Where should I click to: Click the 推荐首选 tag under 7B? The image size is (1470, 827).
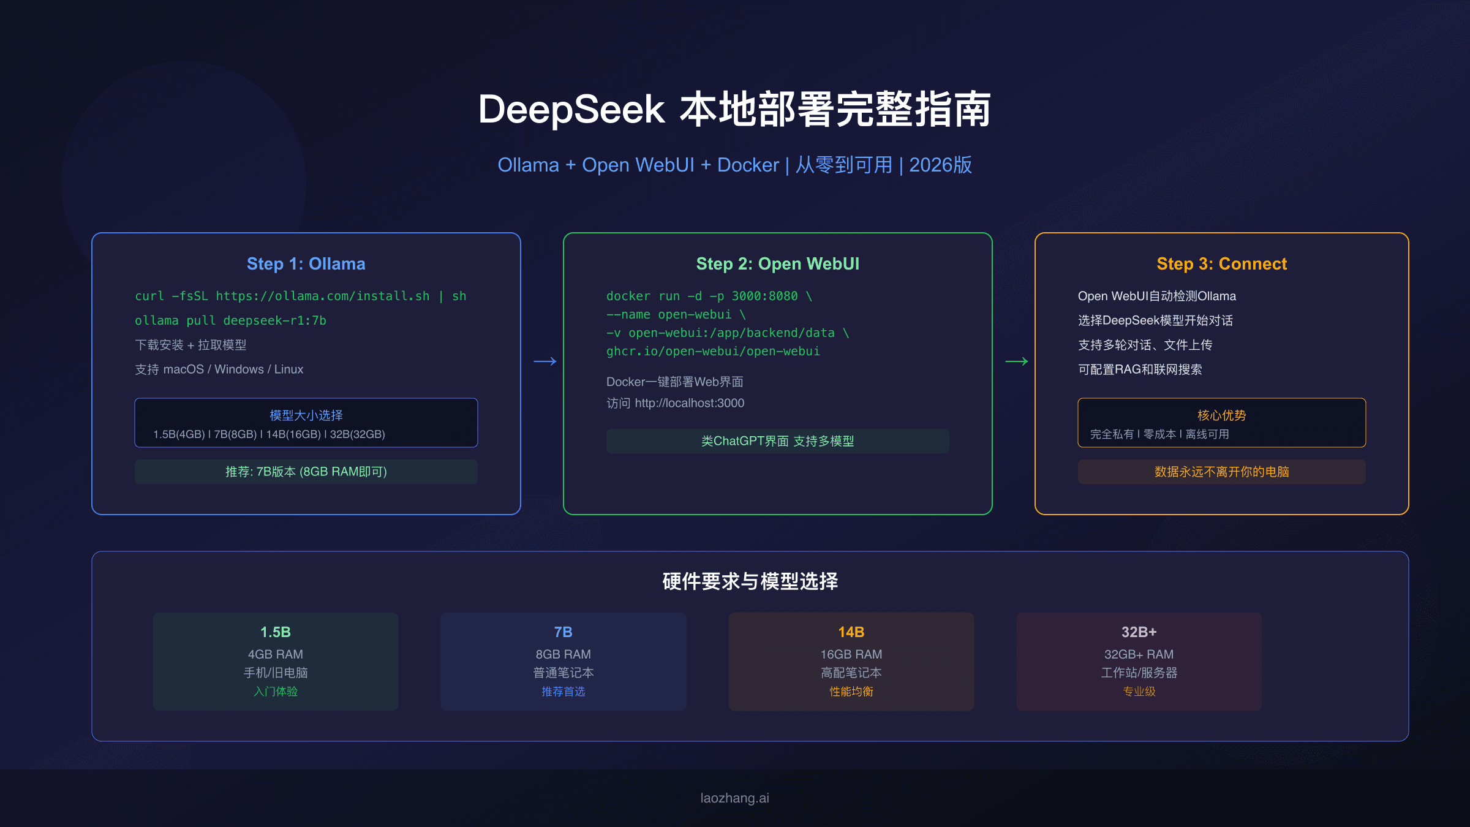pyautogui.click(x=563, y=691)
